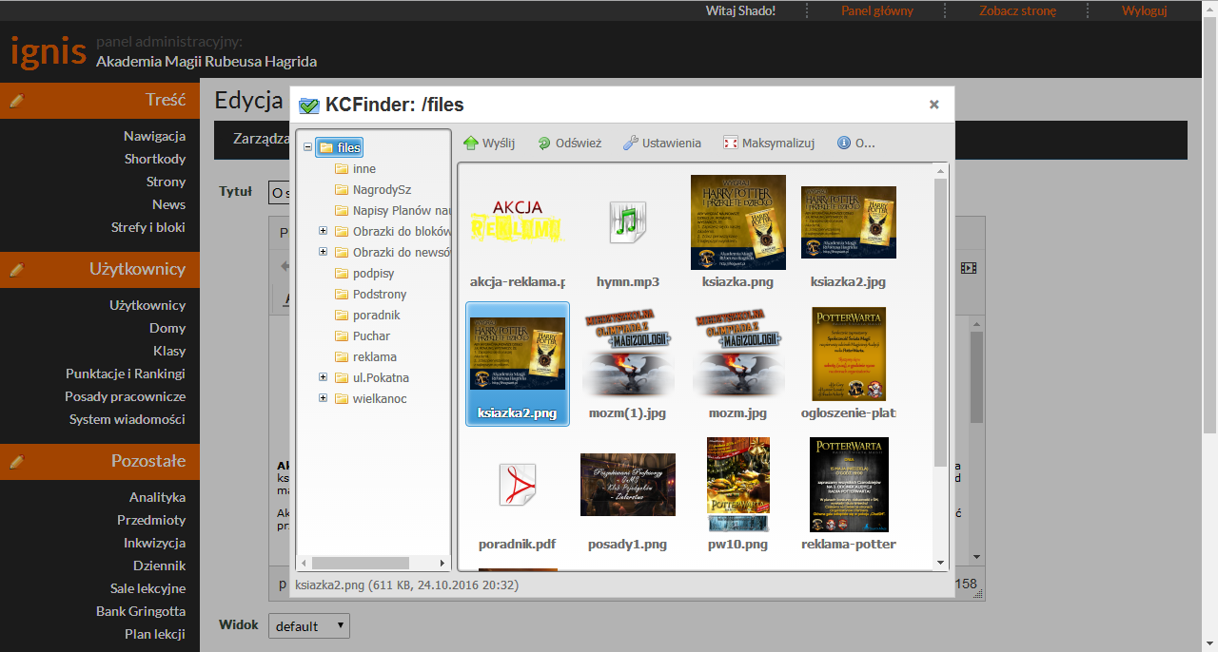Click the Wyloguj link

[1144, 10]
